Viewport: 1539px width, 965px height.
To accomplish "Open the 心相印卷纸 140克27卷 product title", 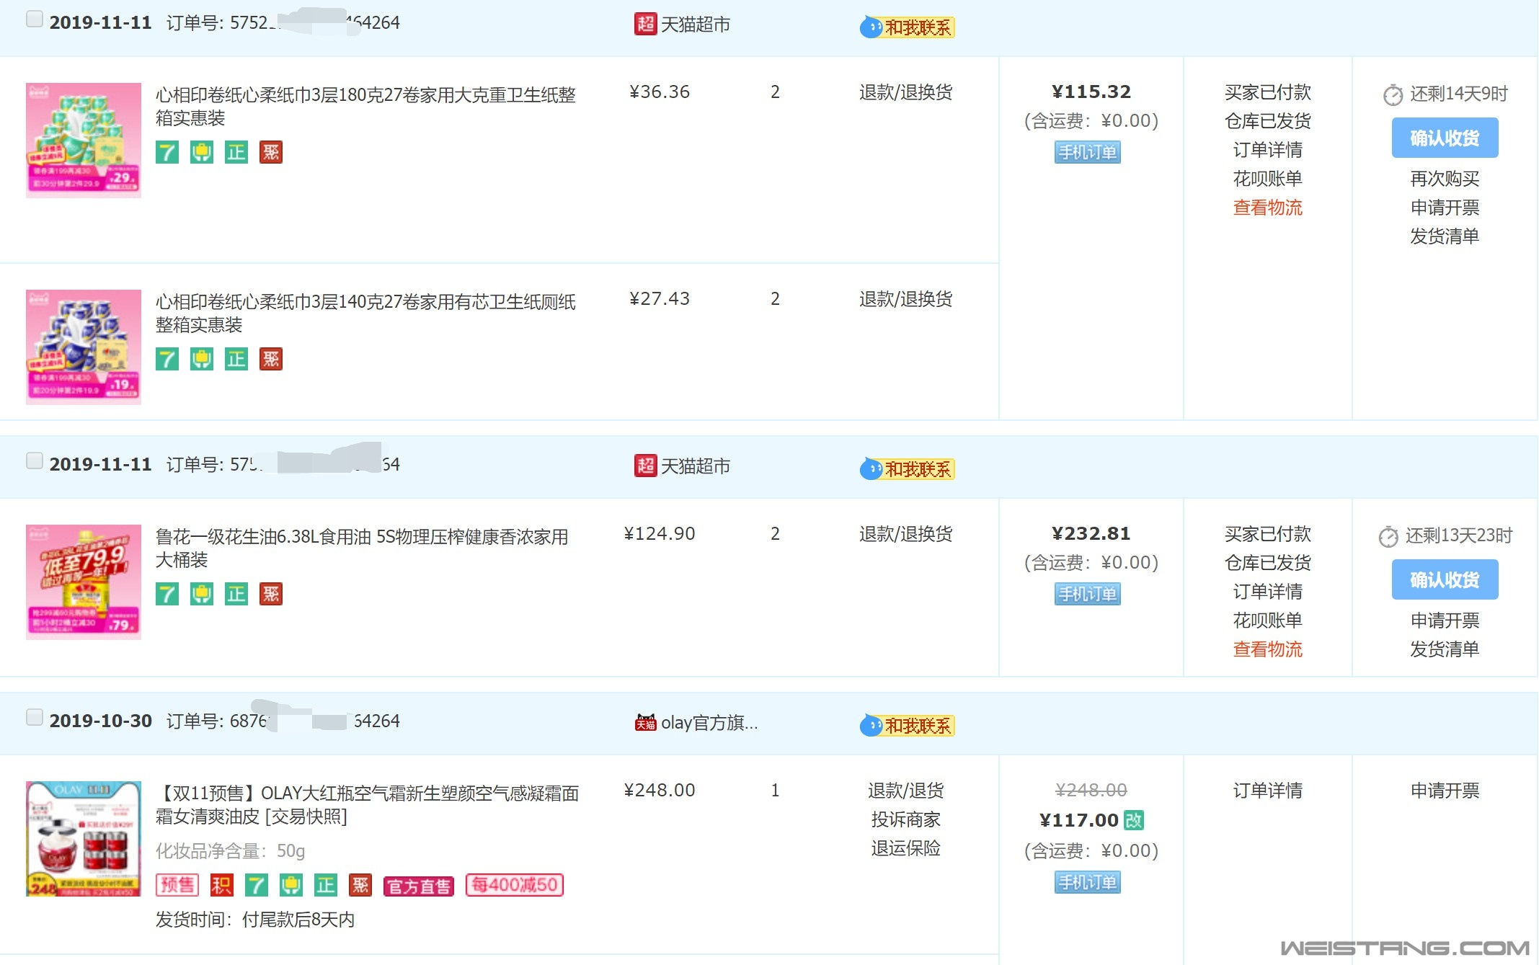I will click(365, 313).
